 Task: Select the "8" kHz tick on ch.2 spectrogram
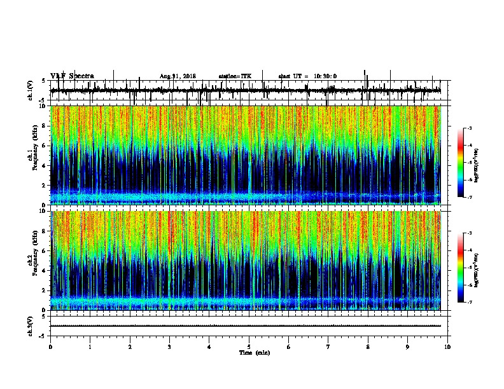44,231
